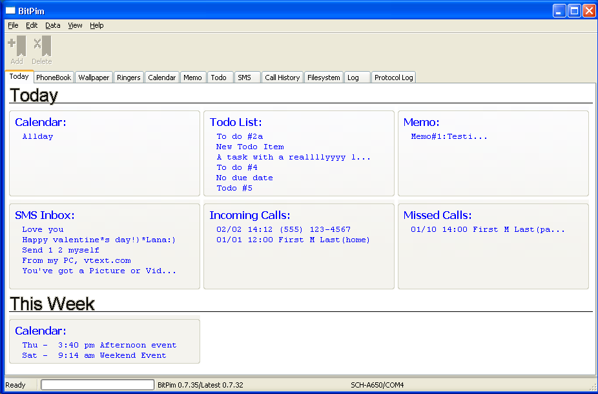Click the Delete toolbar icon
This screenshot has width=598, height=394.
(x=42, y=50)
